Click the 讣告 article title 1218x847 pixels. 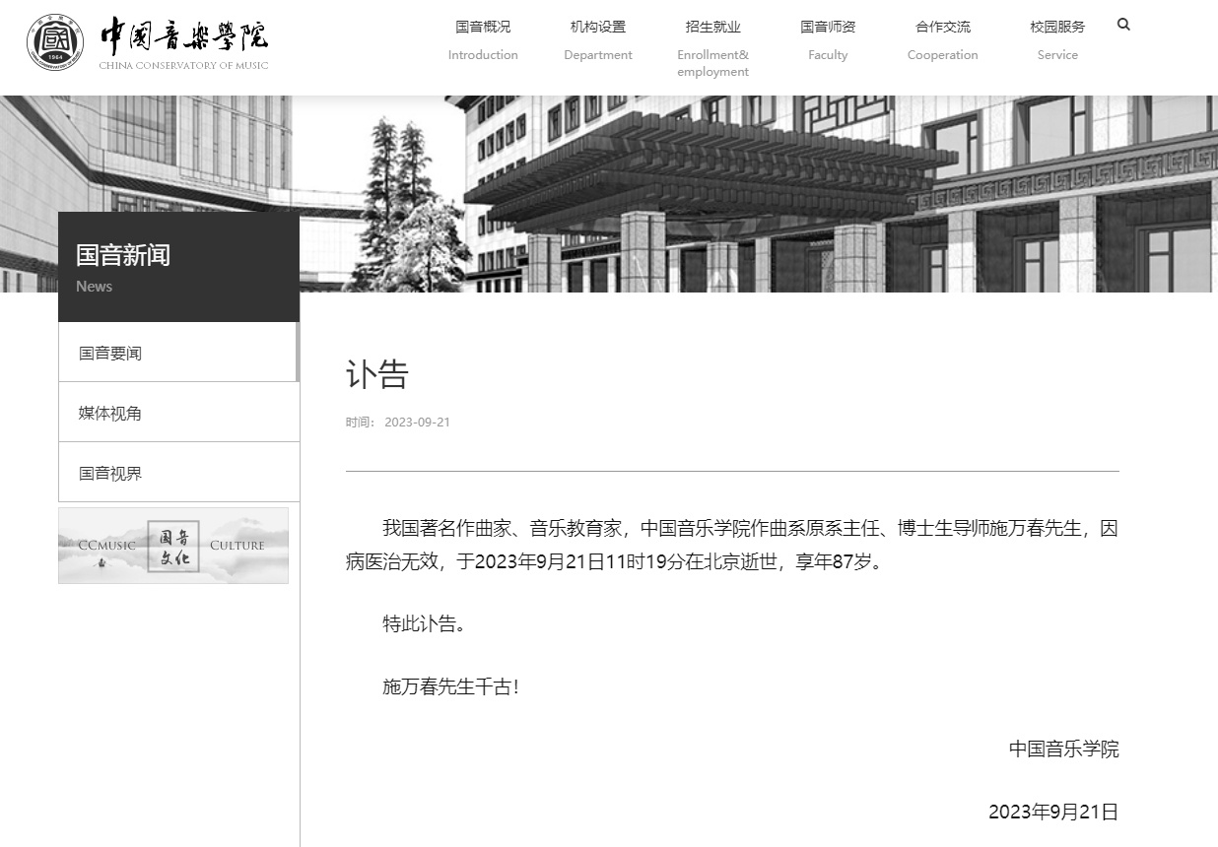376,374
